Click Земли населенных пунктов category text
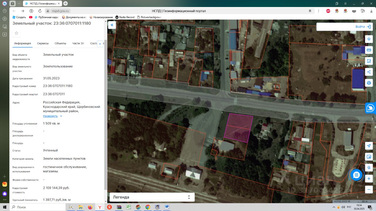The width and height of the screenshot is (376, 211). click(64, 159)
